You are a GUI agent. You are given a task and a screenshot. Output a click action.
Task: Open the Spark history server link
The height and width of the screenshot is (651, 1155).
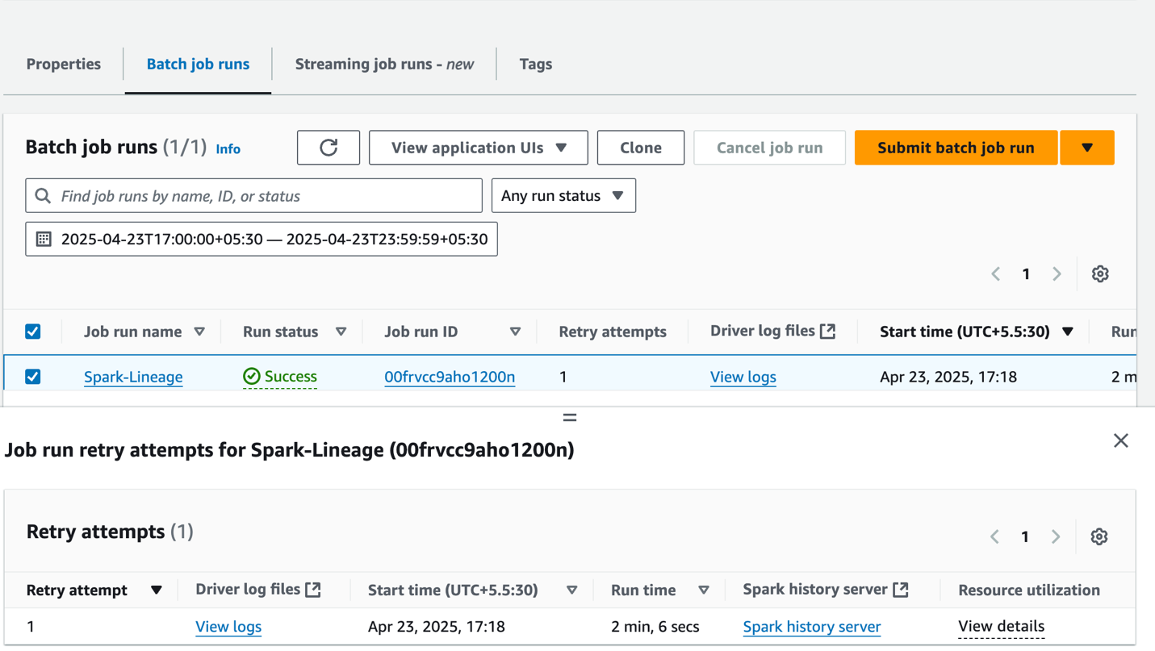[x=811, y=627]
